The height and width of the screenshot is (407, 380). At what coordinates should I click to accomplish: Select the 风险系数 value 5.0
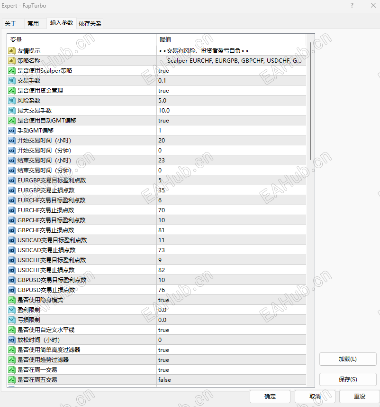pos(163,101)
